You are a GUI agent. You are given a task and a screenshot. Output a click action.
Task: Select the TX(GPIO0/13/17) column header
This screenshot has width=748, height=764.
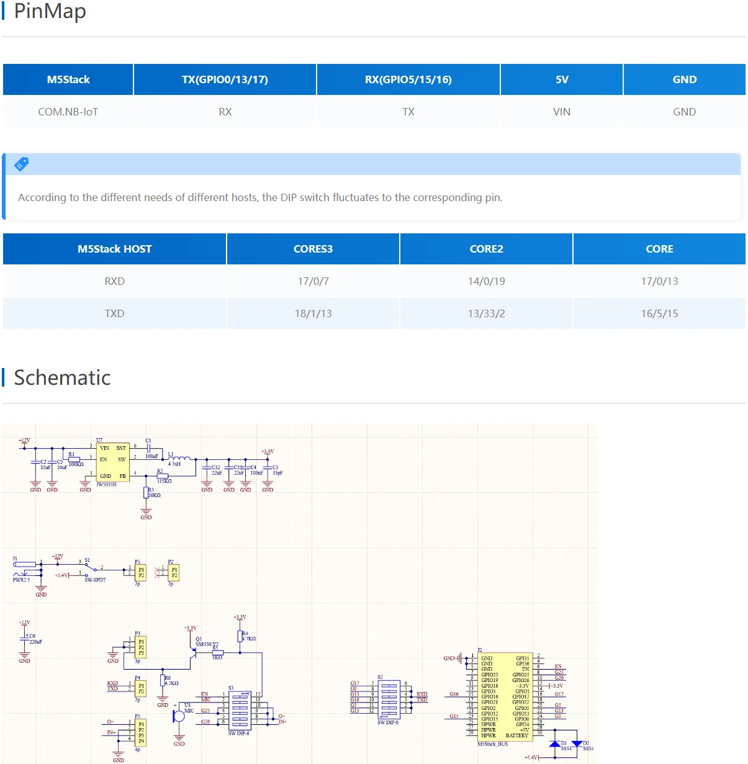pyautogui.click(x=225, y=79)
